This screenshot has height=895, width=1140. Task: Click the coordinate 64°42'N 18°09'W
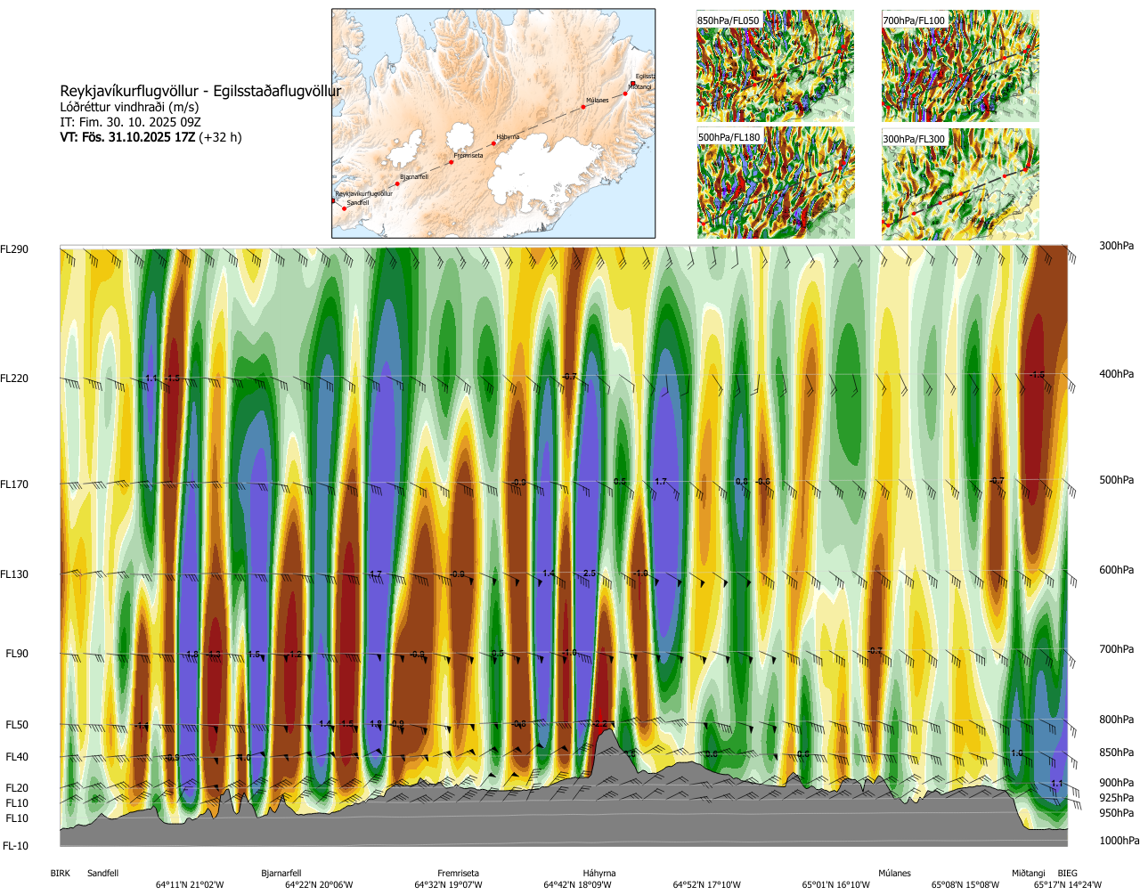[577, 885]
